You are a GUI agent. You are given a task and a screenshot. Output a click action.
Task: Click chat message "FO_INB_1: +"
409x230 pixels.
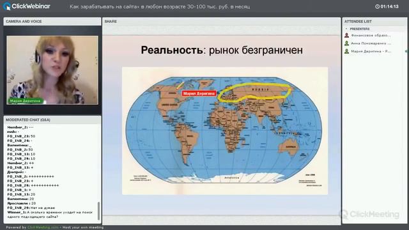pos(19,190)
